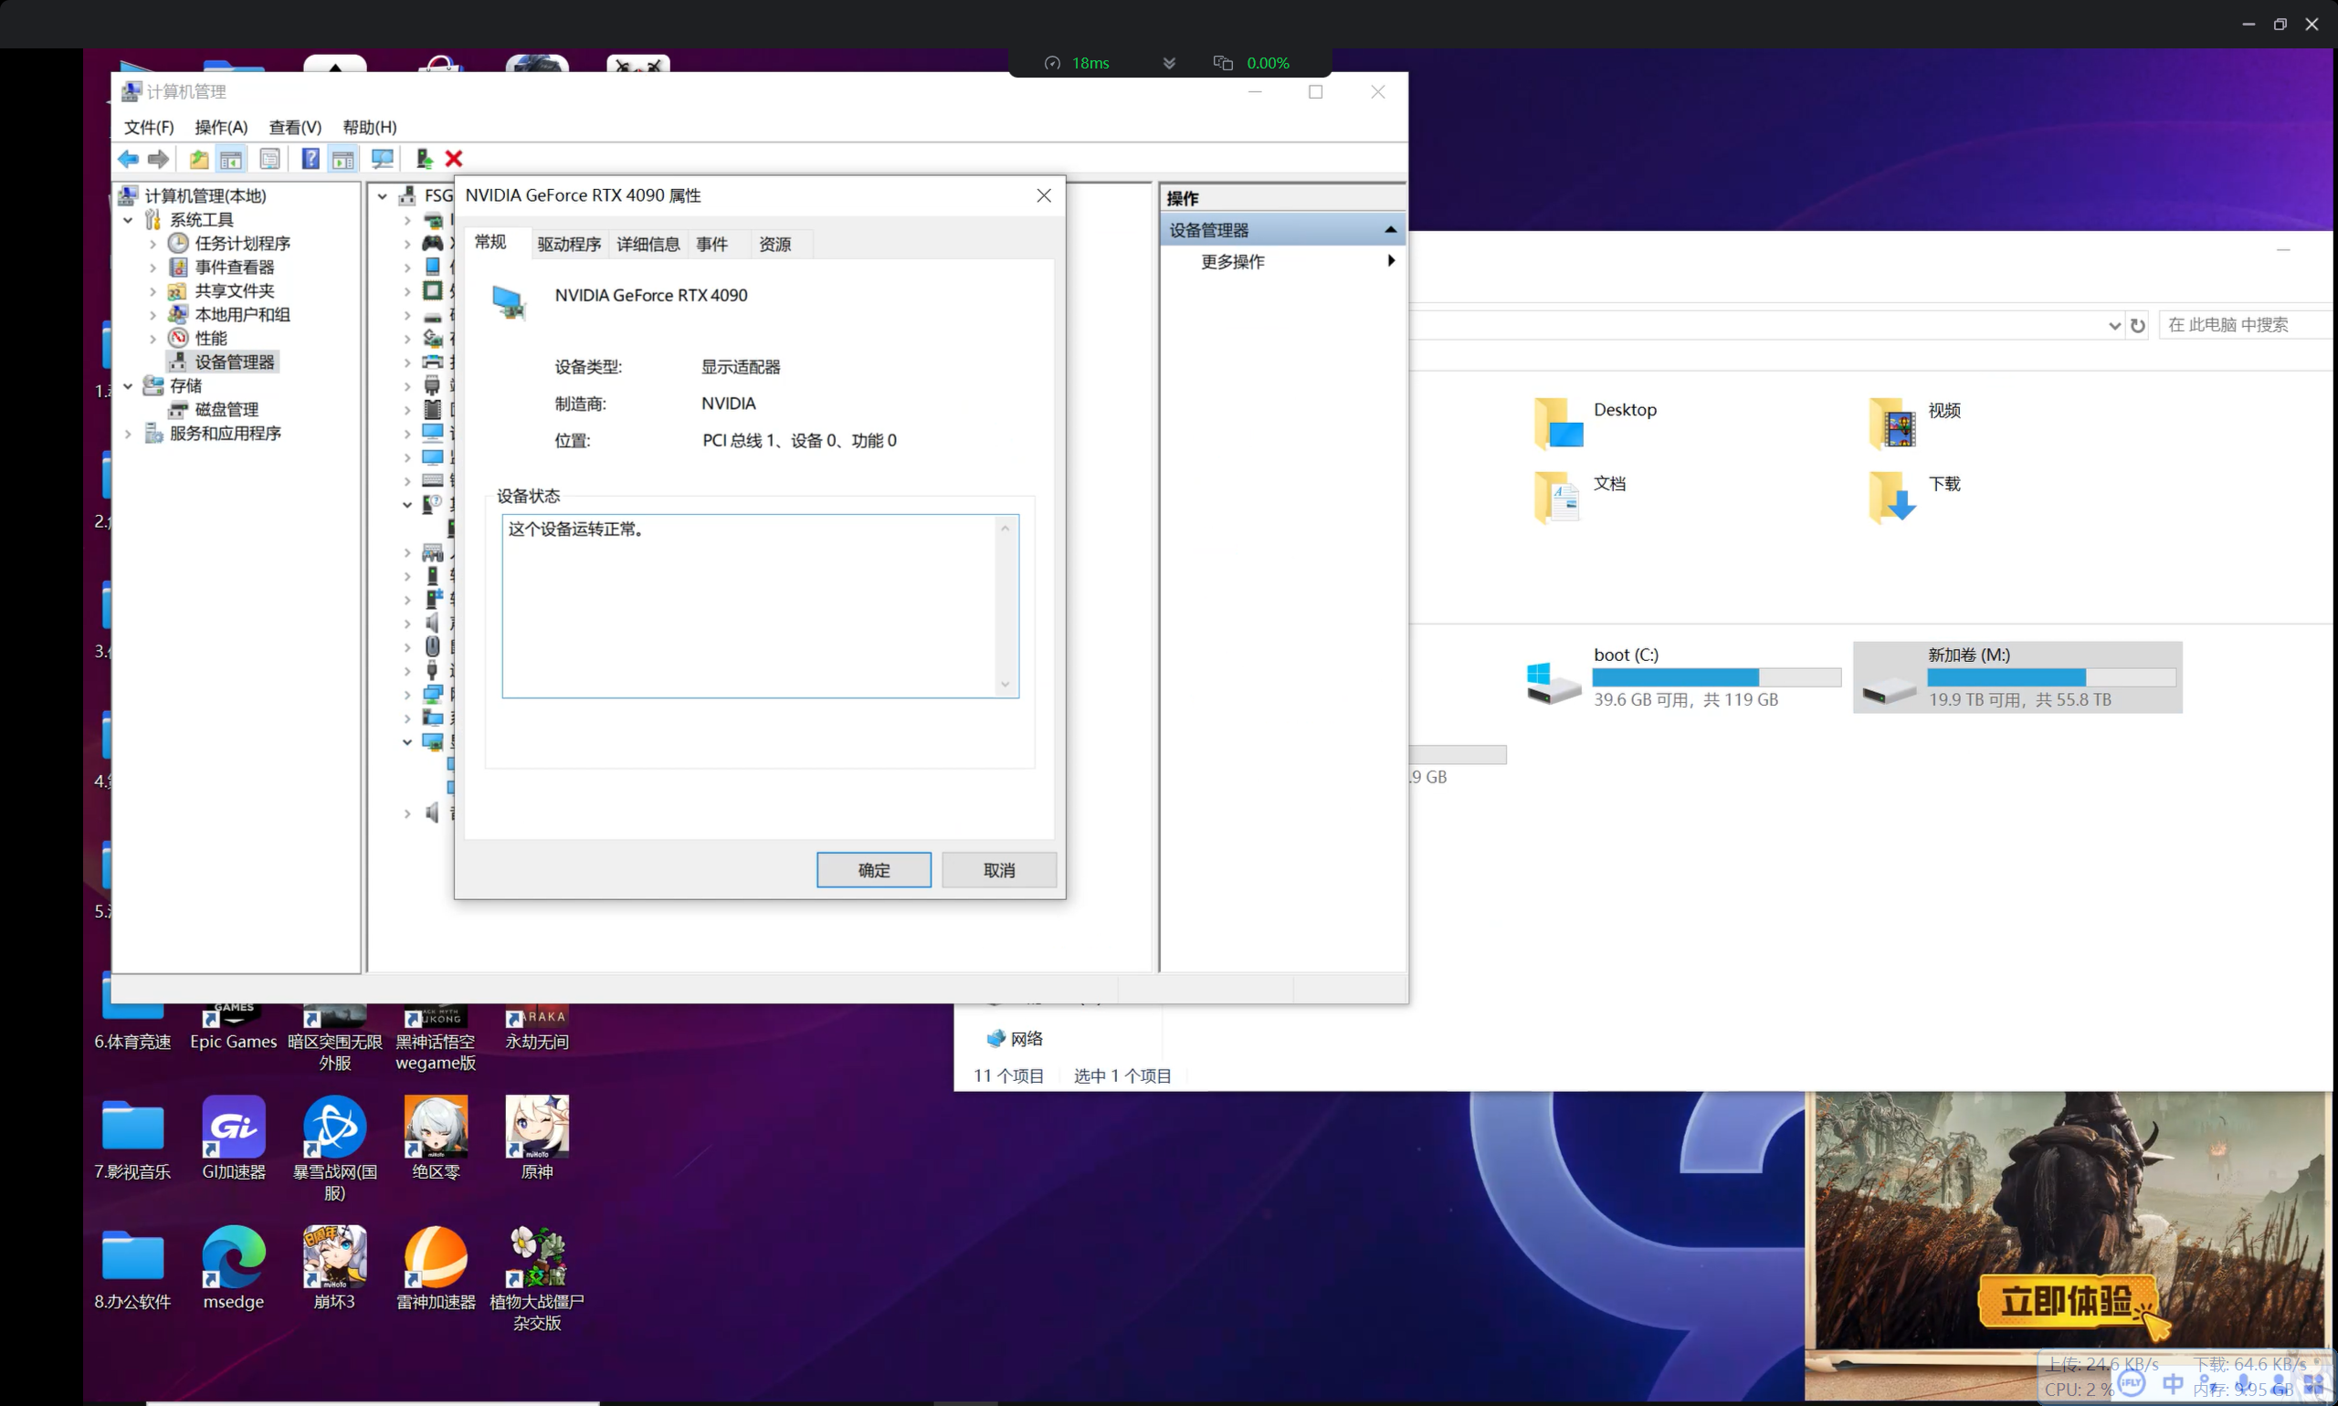Open the GI加速器 desktop shortcut
Image resolution: width=2338 pixels, height=1406 pixels.
233,1138
